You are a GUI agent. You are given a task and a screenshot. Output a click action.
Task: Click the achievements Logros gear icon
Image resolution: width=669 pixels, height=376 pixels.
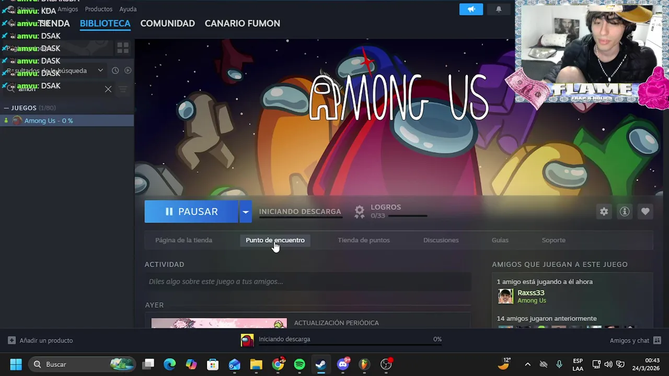click(359, 211)
